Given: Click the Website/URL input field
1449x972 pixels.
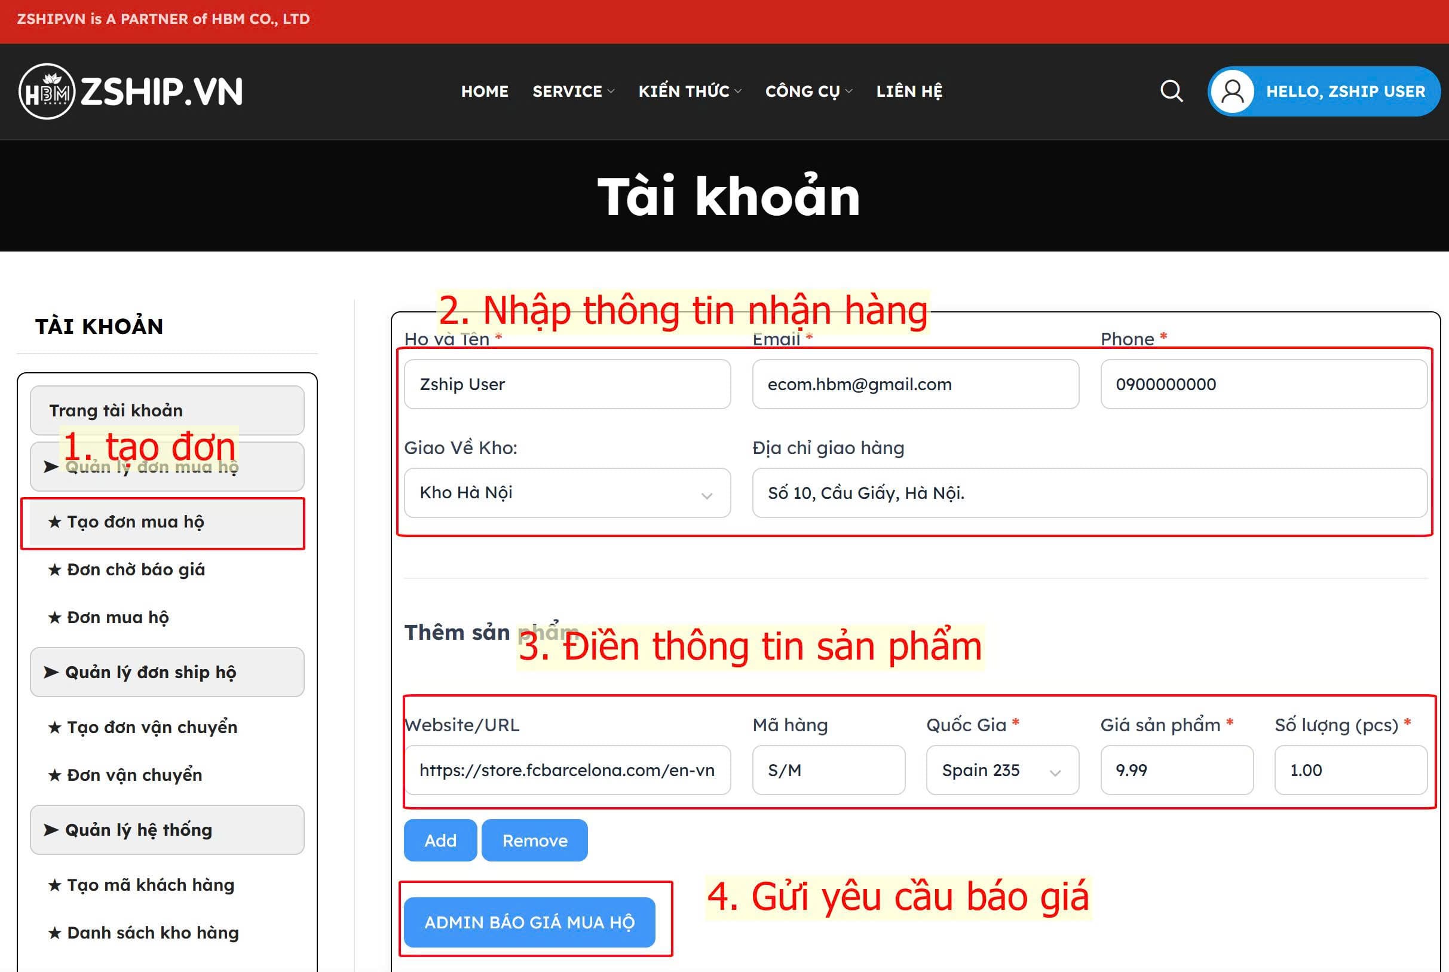Looking at the screenshot, I should coord(566,770).
